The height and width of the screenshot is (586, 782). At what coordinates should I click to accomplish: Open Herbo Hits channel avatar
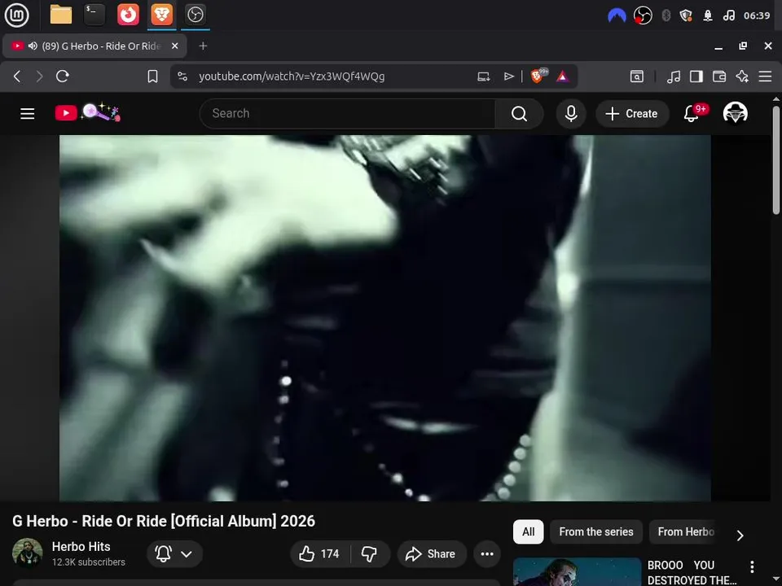point(28,553)
